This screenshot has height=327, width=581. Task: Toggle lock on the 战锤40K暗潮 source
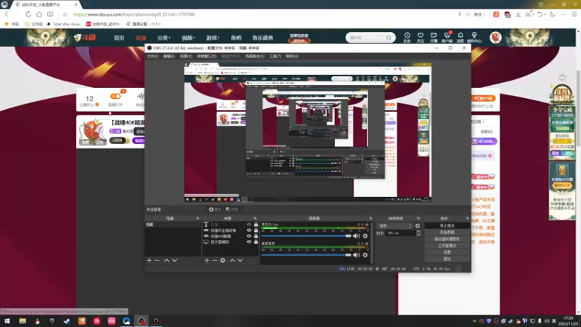pyautogui.click(x=256, y=236)
